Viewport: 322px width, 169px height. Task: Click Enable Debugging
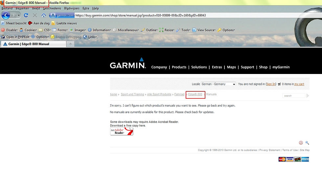66,37
